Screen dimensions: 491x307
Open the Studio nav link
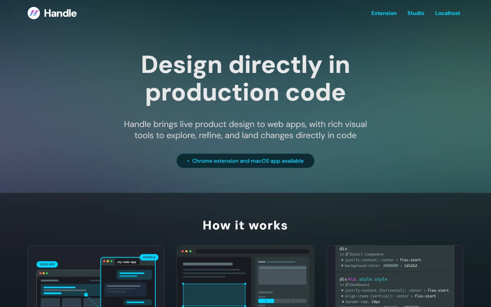point(416,13)
